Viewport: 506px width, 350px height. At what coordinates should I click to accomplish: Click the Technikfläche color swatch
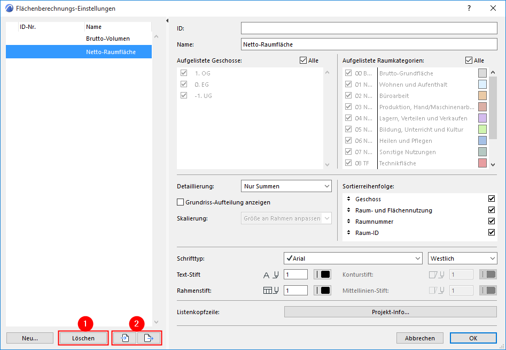(x=482, y=163)
